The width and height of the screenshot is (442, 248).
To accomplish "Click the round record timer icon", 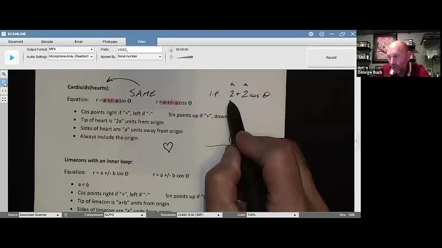I will [171, 49].
